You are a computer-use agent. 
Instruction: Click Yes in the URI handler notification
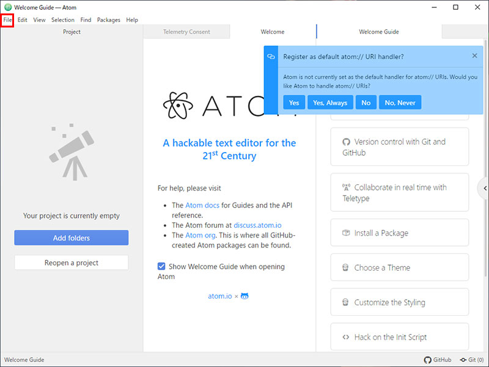point(294,103)
